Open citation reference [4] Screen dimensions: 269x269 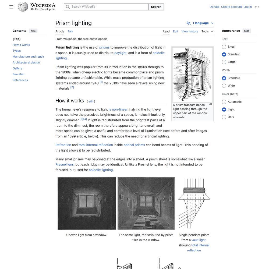[x=85, y=119]
